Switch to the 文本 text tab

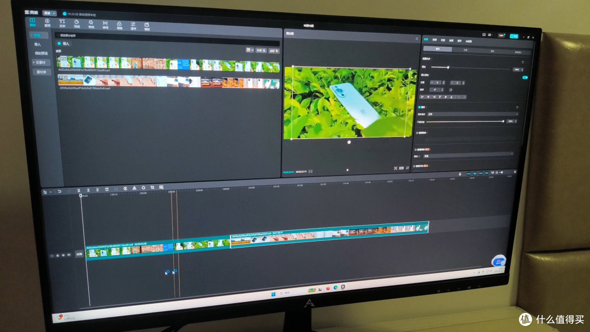62,23
